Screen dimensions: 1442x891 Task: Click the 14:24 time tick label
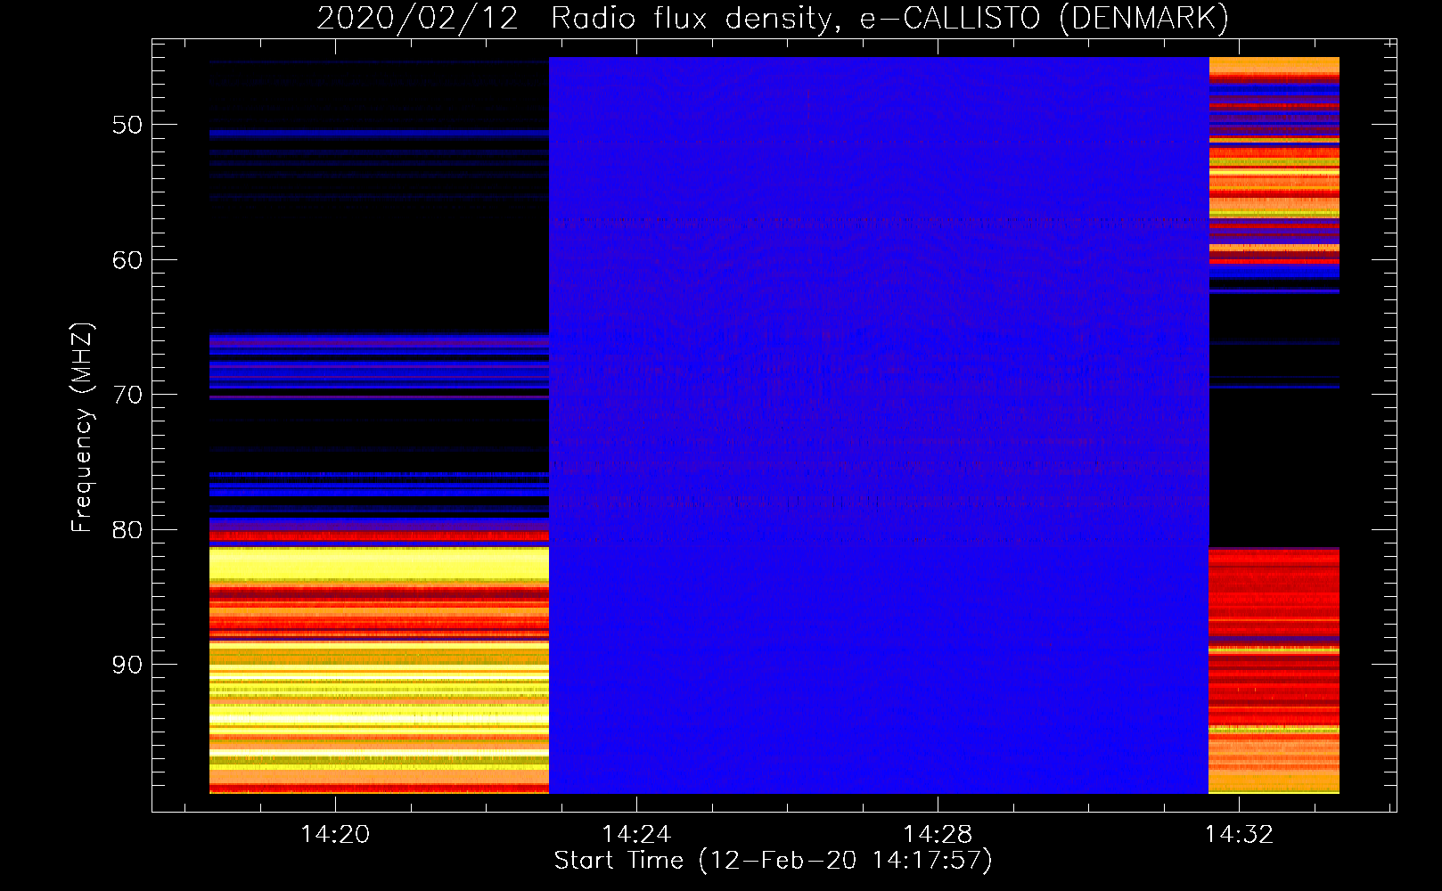[636, 835]
